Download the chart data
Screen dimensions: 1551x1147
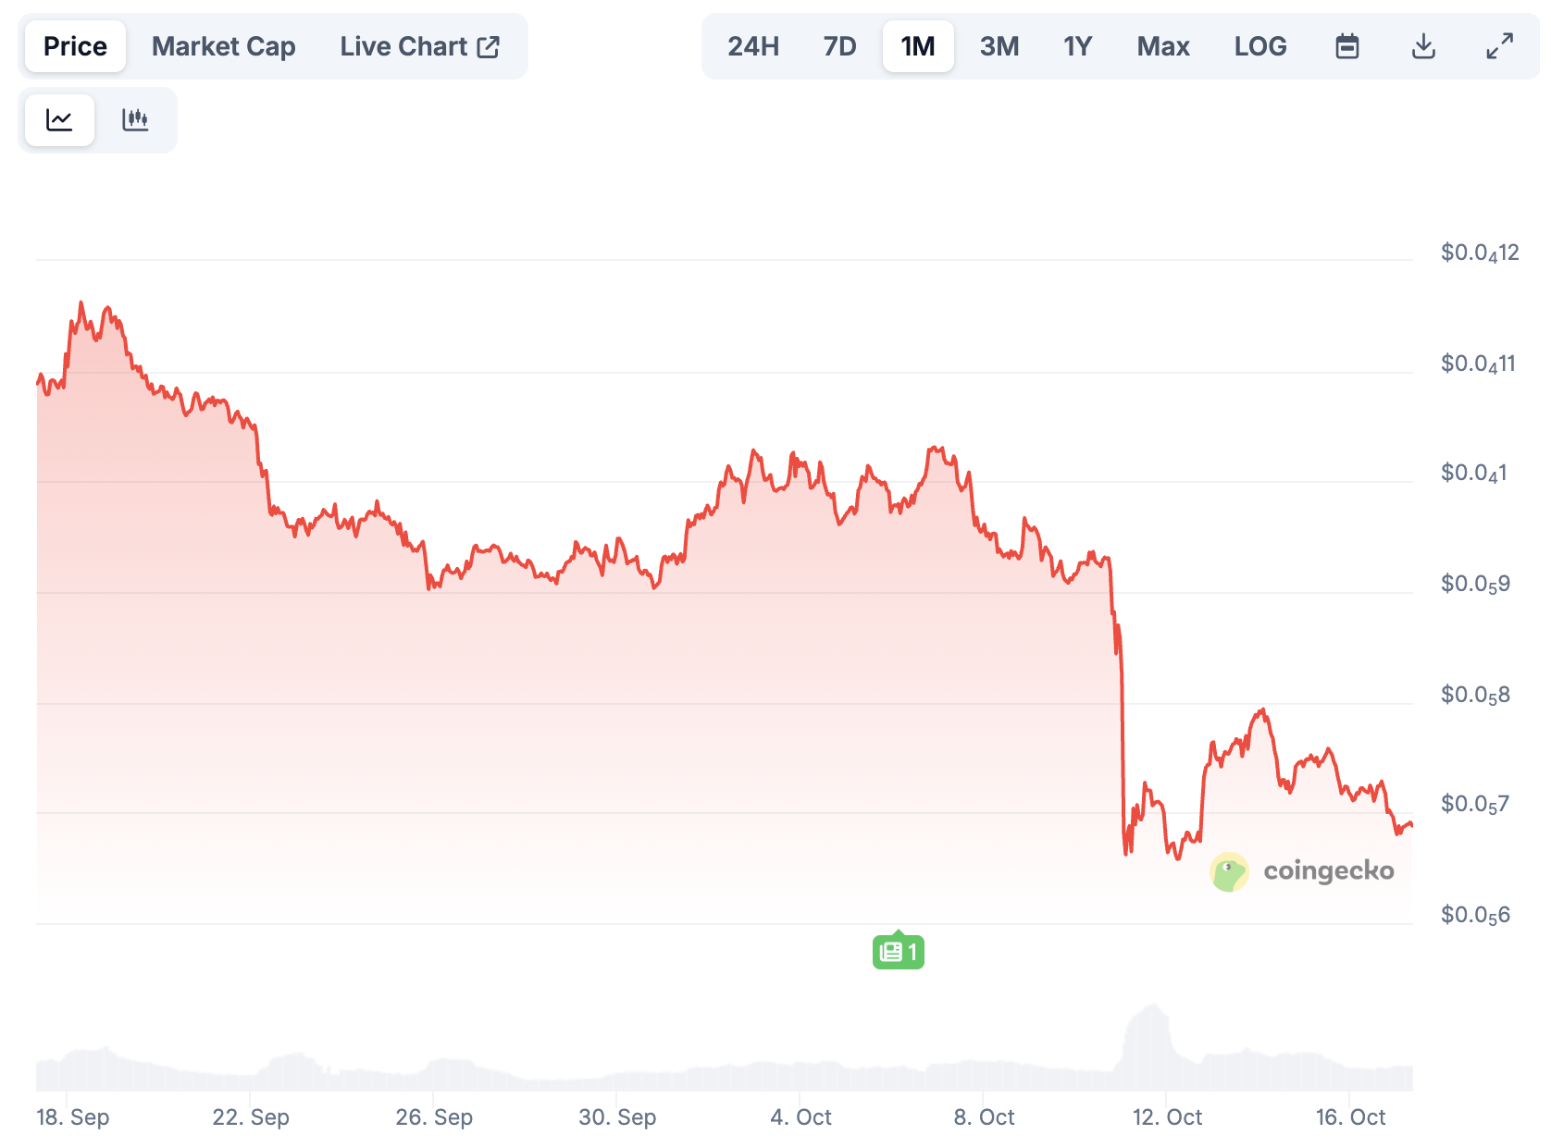[x=1423, y=46]
